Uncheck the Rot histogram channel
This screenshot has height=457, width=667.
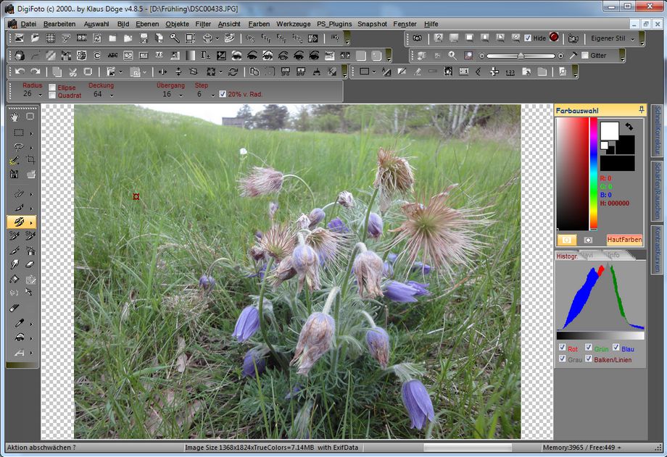click(562, 348)
